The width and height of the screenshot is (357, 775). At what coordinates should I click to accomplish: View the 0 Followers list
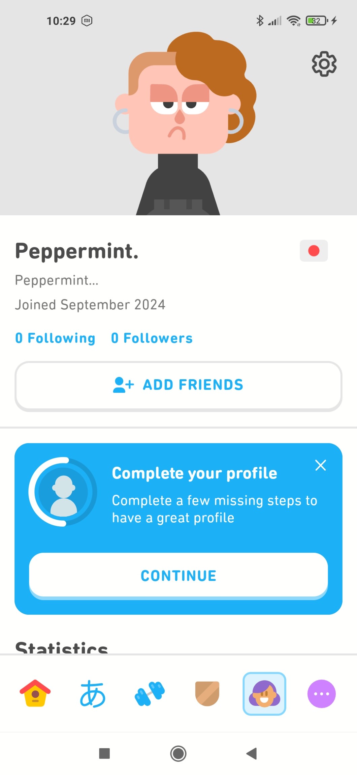(x=152, y=338)
